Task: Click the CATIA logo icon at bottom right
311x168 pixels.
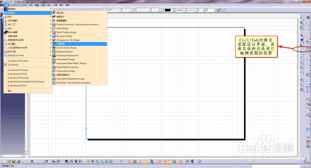Action: click(306, 161)
